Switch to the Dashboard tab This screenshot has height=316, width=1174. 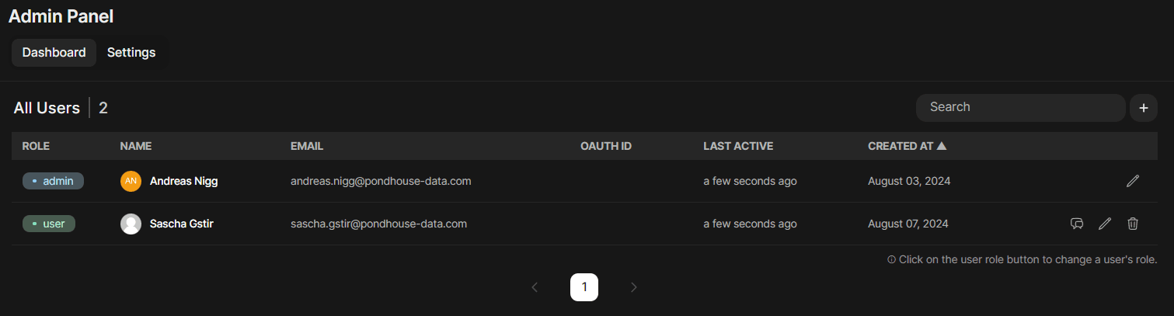point(54,53)
